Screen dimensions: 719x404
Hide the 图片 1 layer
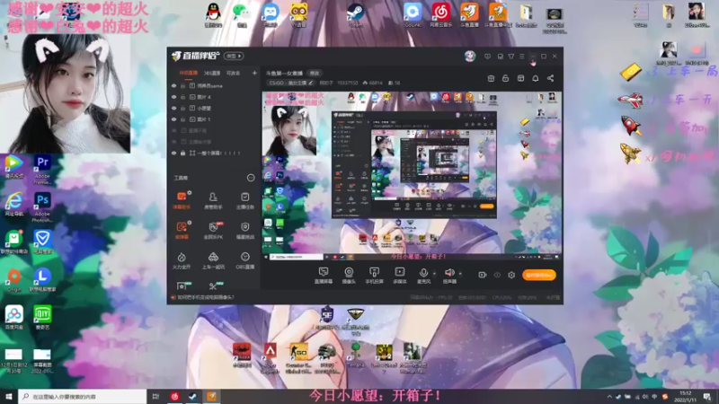[173, 119]
